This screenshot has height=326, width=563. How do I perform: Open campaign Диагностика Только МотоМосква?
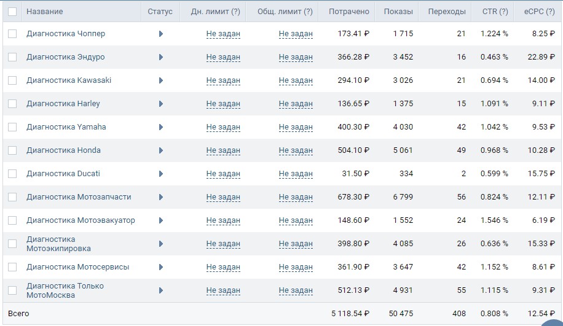65,290
